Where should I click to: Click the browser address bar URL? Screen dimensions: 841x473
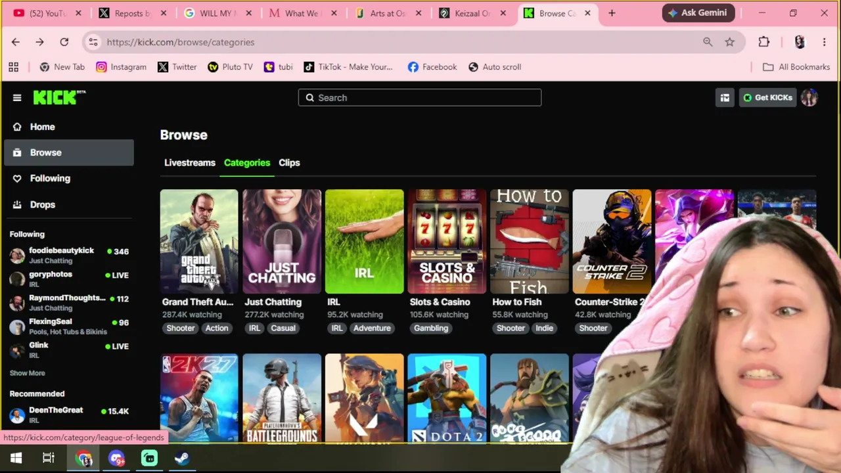tap(181, 42)
